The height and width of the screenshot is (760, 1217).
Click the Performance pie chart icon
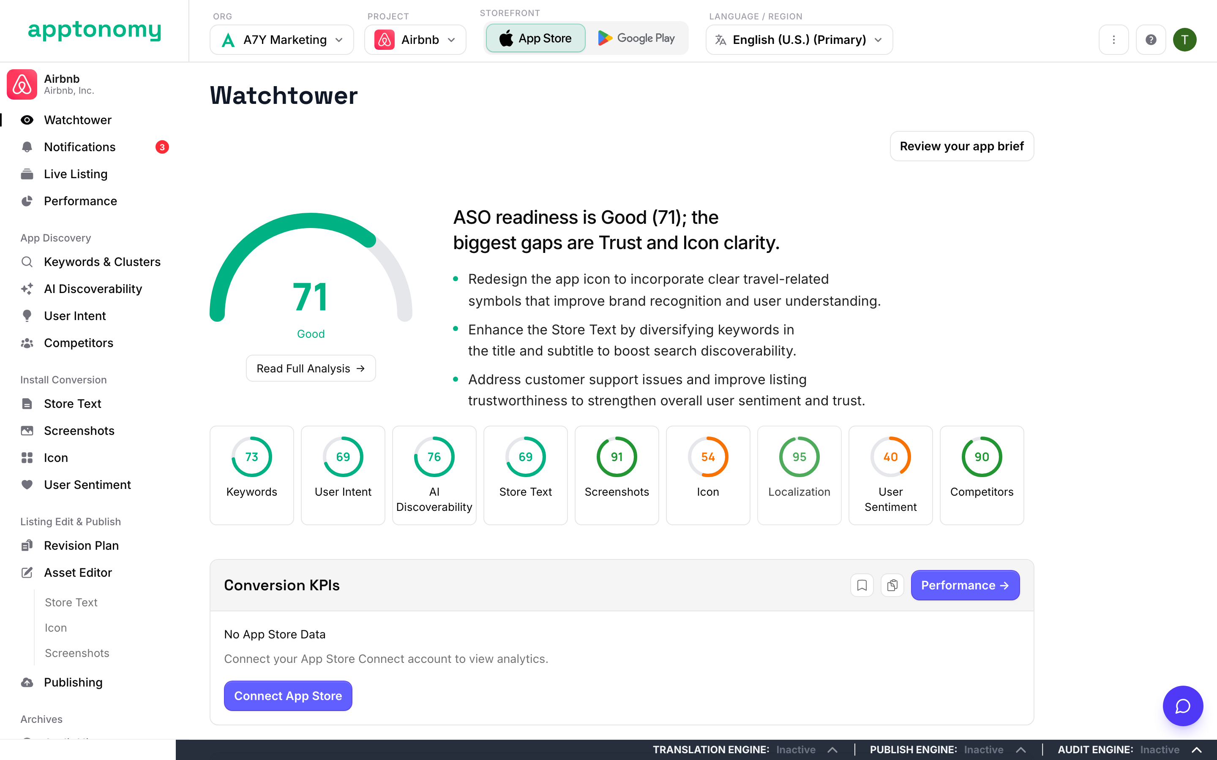pos(27,201)
